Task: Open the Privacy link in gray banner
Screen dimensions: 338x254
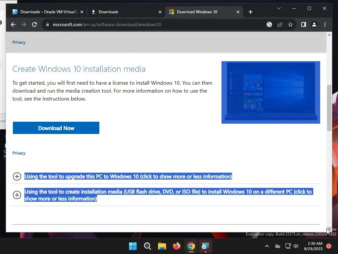Action: [19, 42]
